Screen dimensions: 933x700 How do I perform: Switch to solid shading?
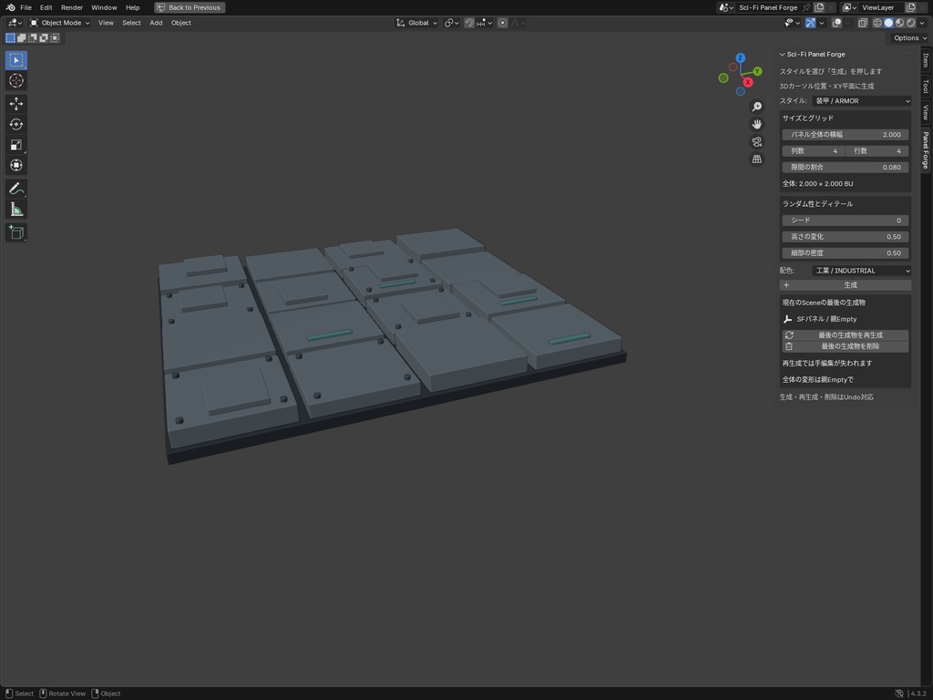(x=888, y=23)
